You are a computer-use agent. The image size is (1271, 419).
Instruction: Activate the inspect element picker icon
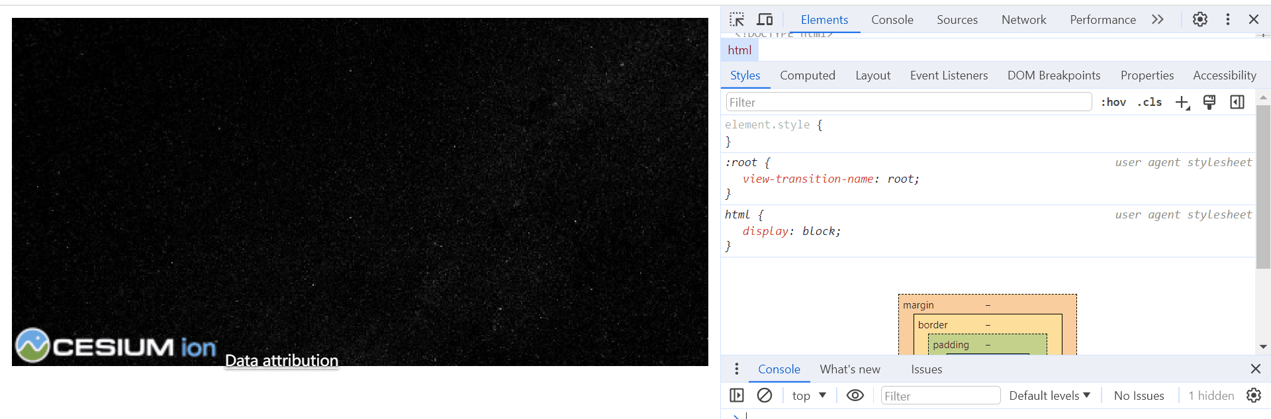click(737, 19)
